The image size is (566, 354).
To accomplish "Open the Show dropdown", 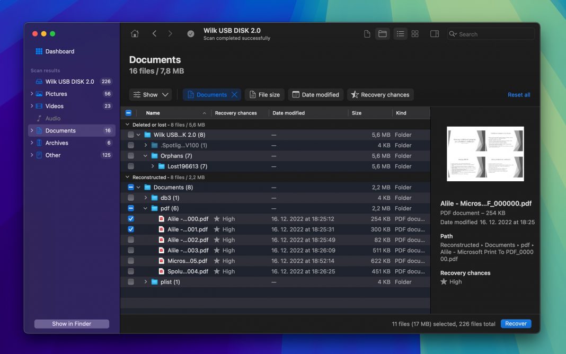I will point(150,94).
